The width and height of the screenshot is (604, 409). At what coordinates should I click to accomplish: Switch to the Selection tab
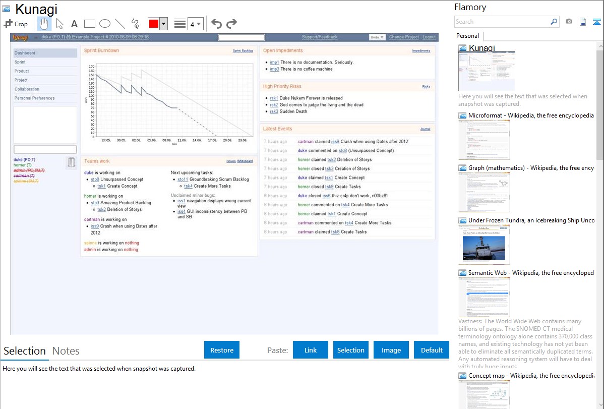[25, 351]
